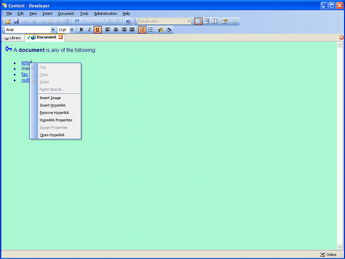345x259 pixels.
Task: Open the File menu
Action: pos(9,13)
